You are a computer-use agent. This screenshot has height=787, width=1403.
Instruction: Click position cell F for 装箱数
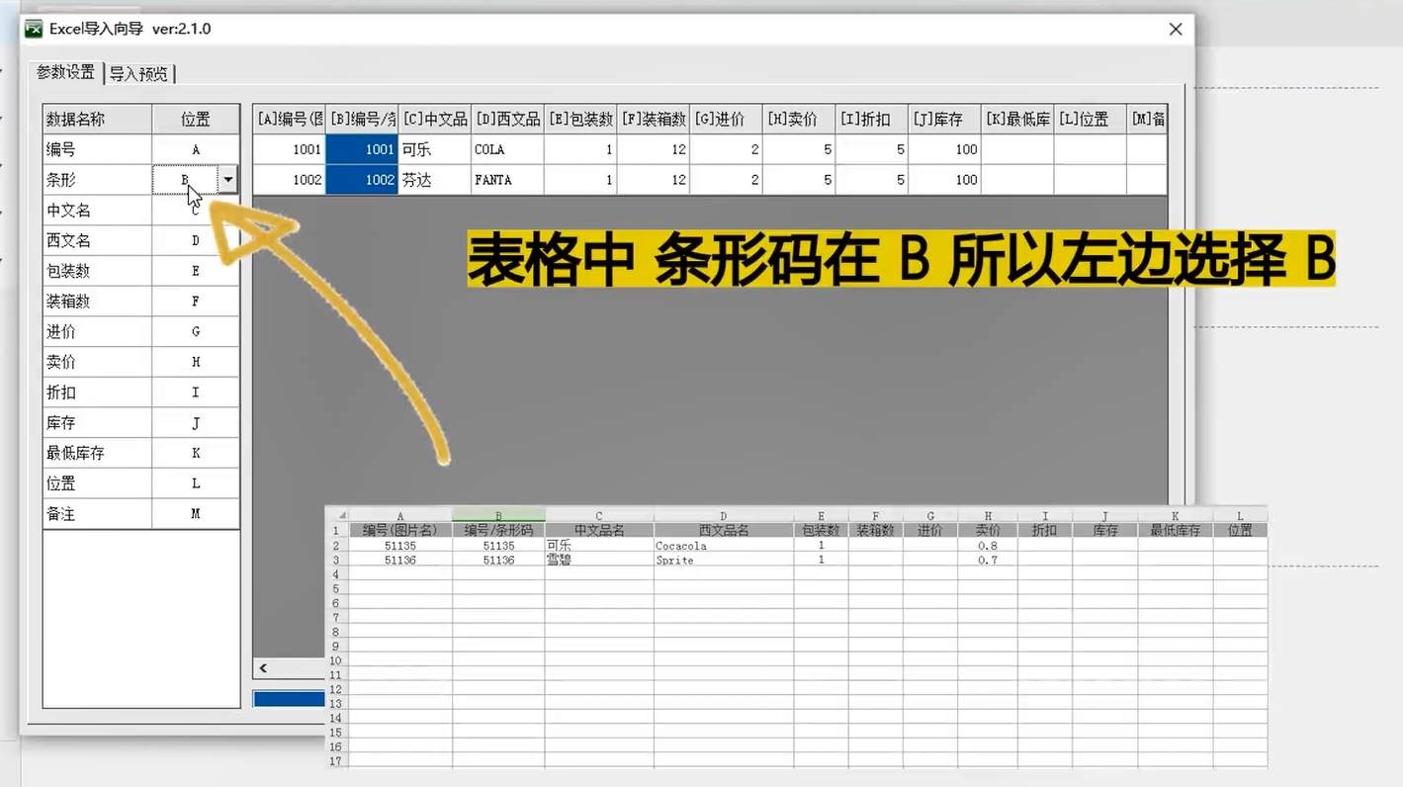(196, 302)
